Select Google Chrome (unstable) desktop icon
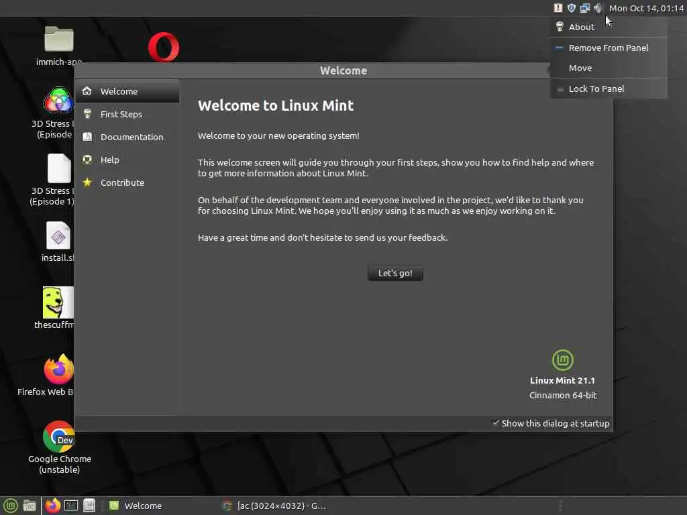Viewport: 687px width, 515px height. (59, 436)
